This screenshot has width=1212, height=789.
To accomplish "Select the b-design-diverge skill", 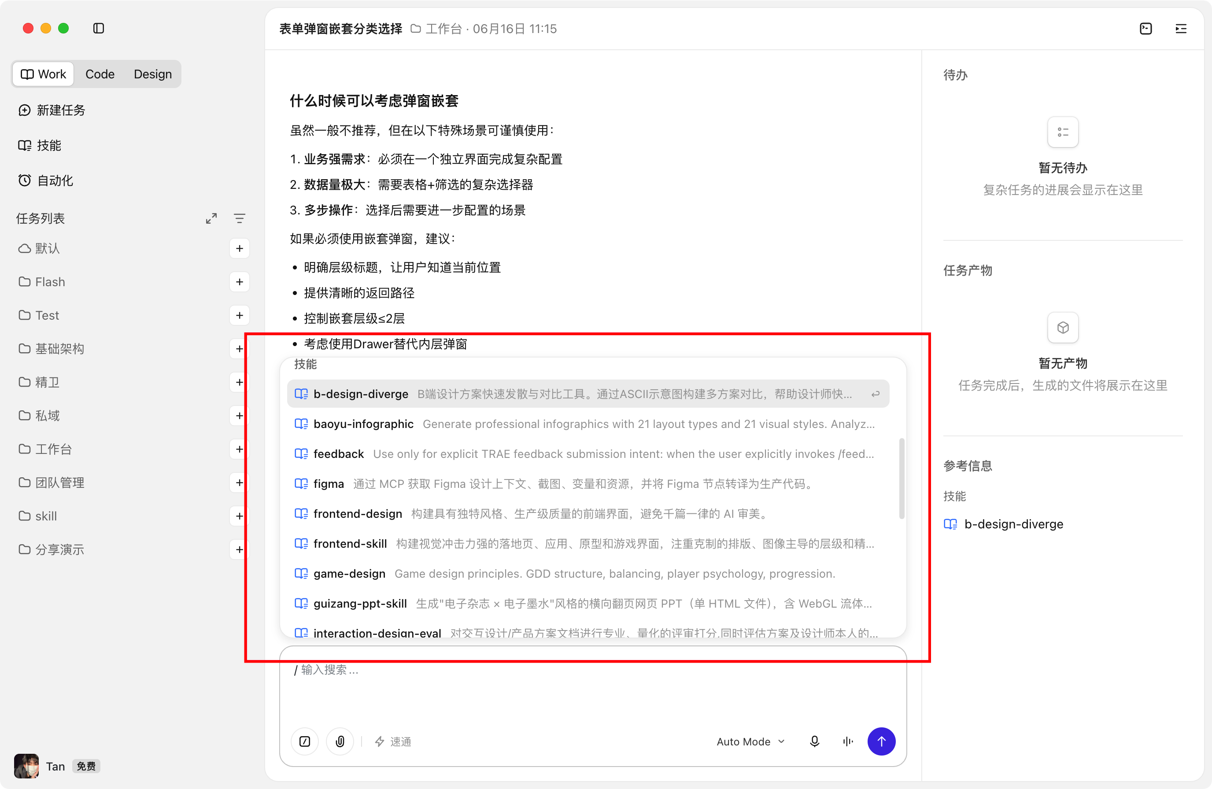I will (588, 394).
